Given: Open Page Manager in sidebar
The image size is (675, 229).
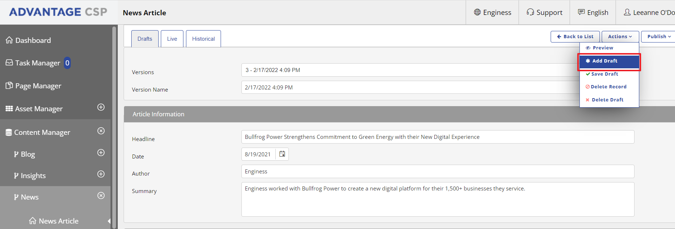Looking at the screenshot, I should coord(38,86).
